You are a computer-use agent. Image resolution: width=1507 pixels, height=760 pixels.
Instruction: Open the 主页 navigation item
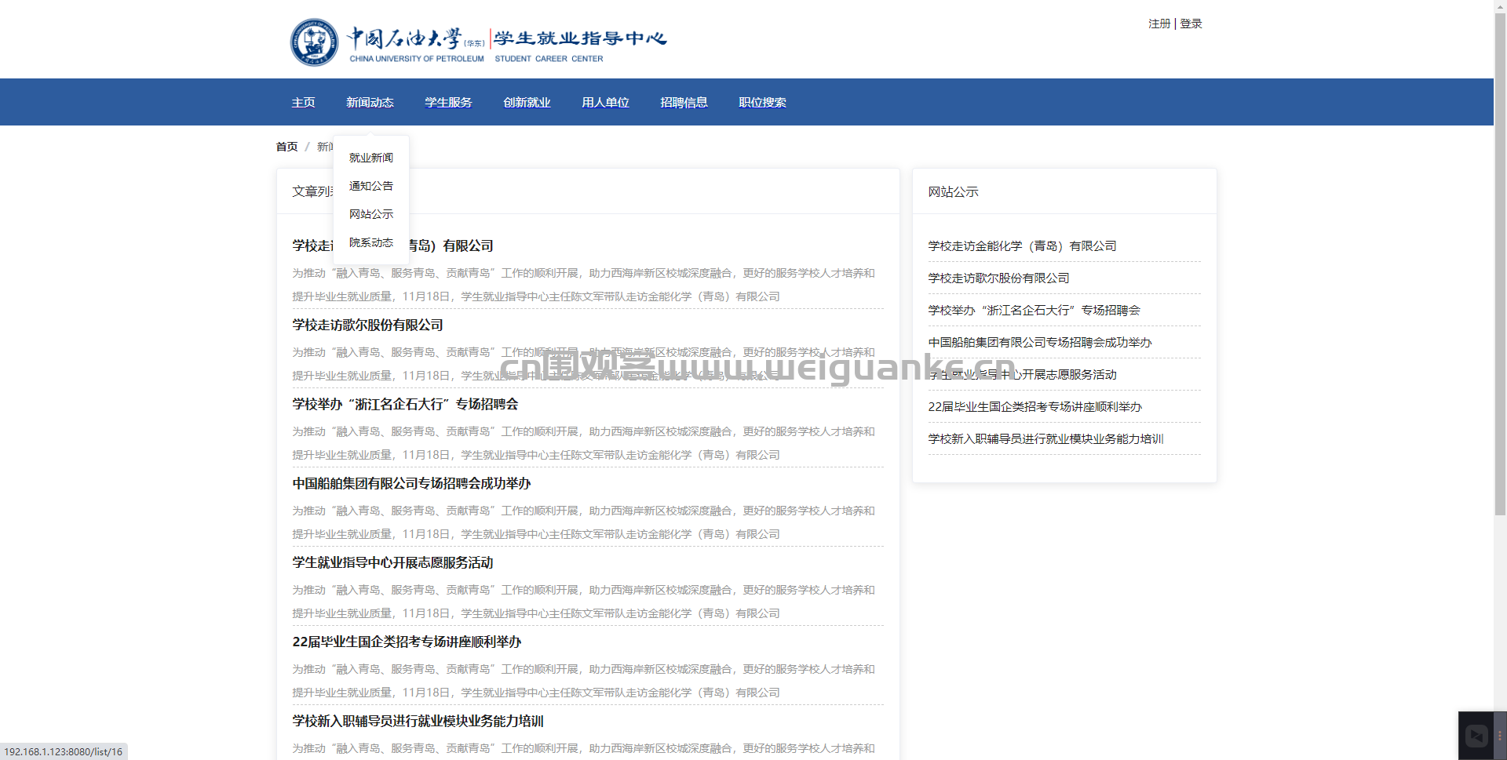tap(303, 103)
